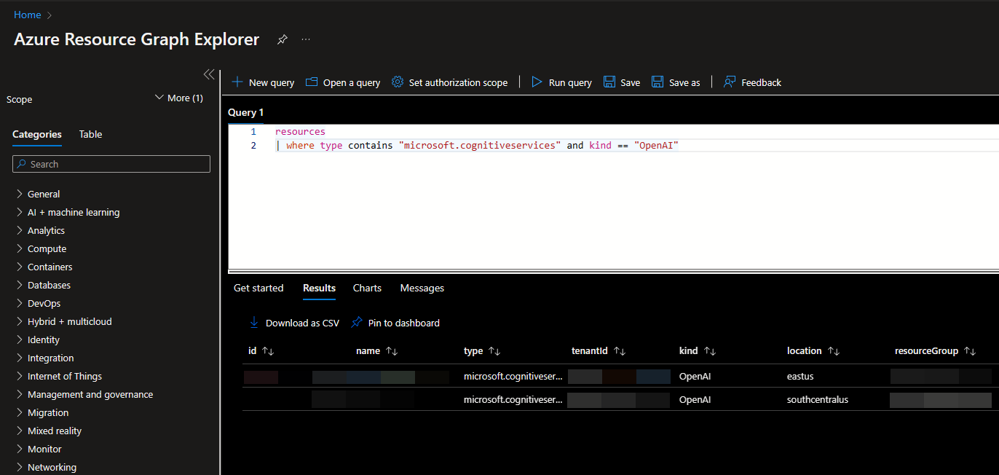This screenshot has width=999, height=475.
Task: Click the Feedback person icon
Action: pyautogui.click(x=730, y=82)
